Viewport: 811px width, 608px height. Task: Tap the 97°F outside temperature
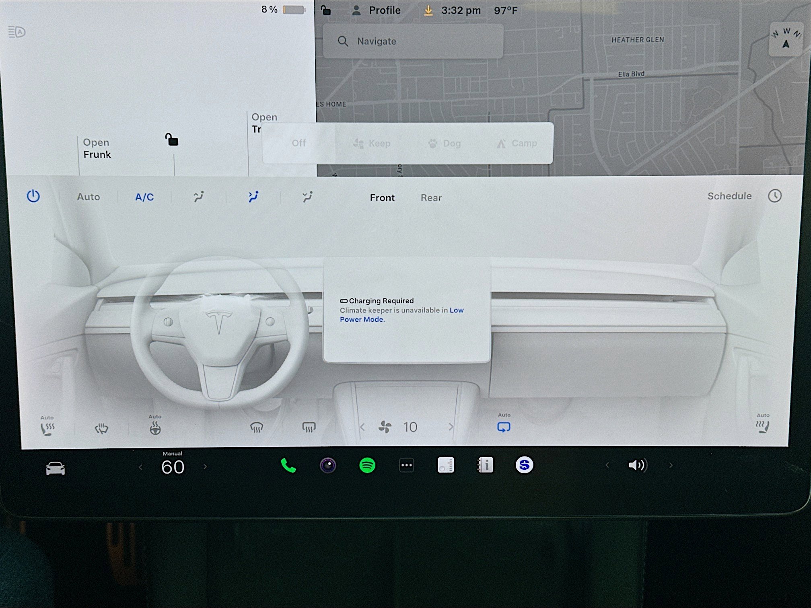[506, 10]
